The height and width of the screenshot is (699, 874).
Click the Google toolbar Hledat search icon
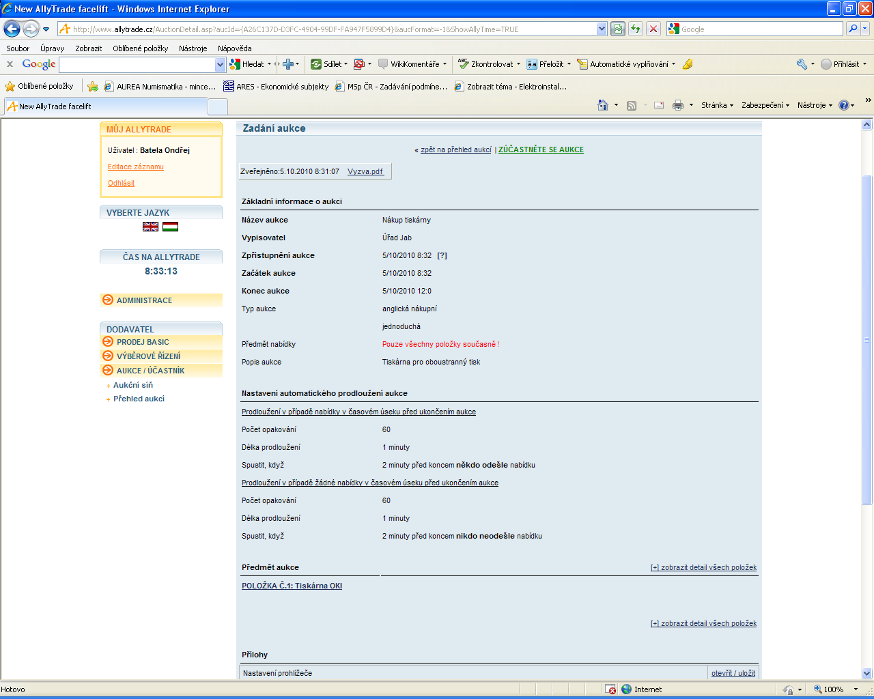235,64
